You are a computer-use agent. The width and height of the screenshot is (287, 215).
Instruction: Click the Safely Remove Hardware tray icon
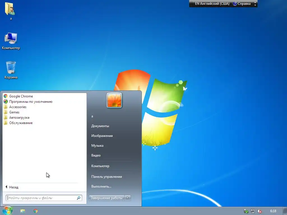(246, 211)
